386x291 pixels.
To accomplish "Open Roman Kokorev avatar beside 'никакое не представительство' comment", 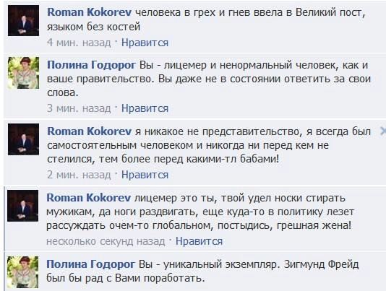I will pyautogui.click(x=23, y=139).
